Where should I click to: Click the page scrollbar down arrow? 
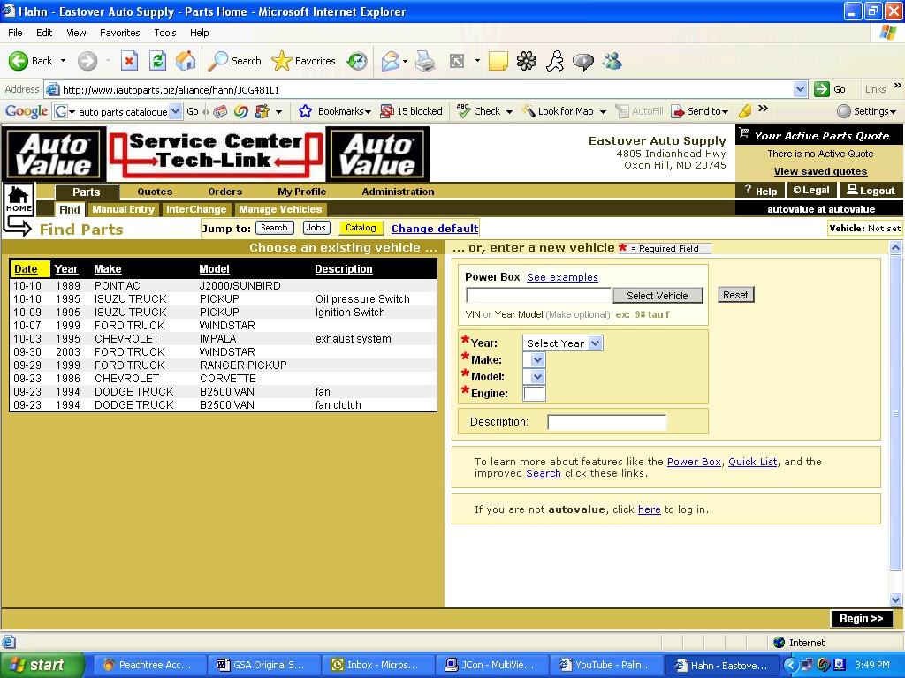click(x=895, y=599)
